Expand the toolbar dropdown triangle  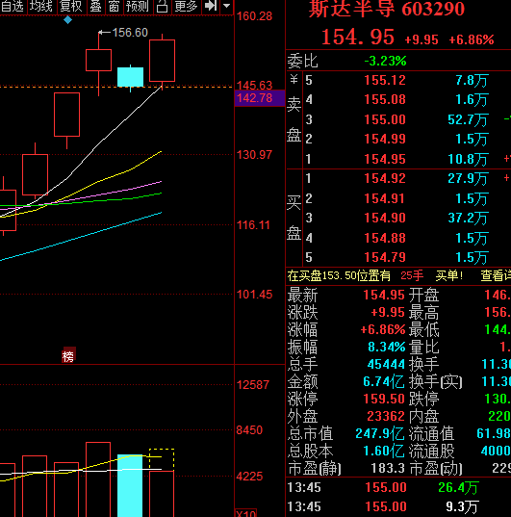(x=227, y=6)
